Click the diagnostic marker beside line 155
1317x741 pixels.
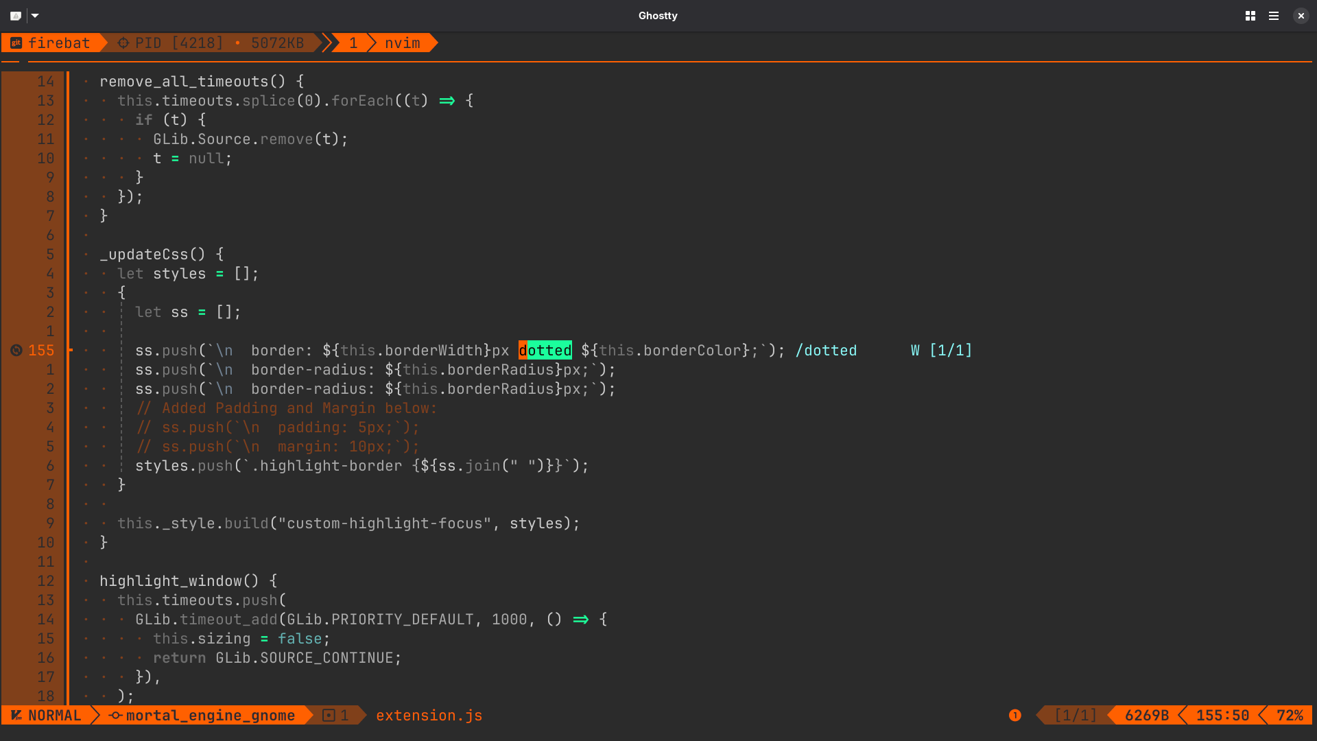[16, 351]
